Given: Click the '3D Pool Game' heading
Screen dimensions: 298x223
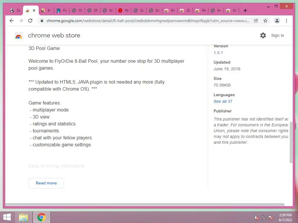Looking at the screenshot, I should pyautogui.click(x=44, y=48).
